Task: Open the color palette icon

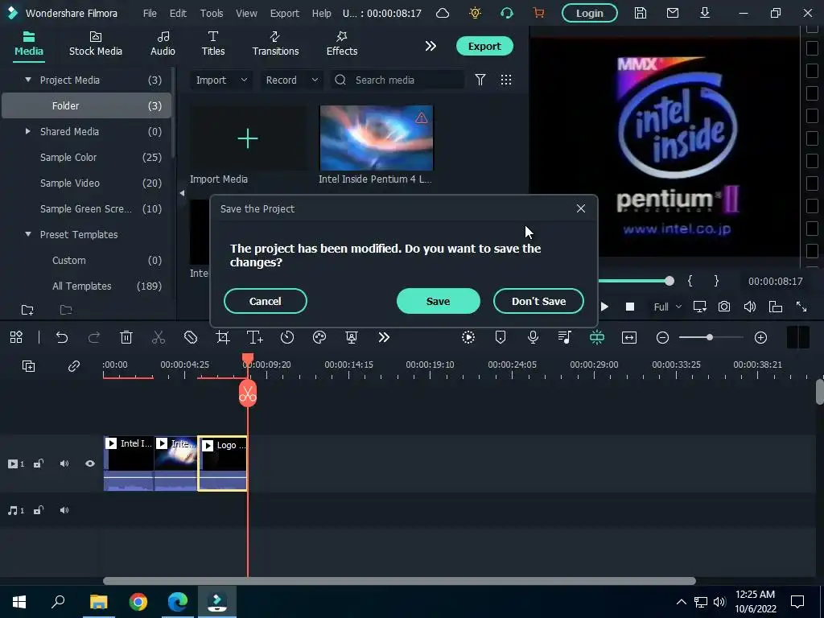Action: coord(319,337)
